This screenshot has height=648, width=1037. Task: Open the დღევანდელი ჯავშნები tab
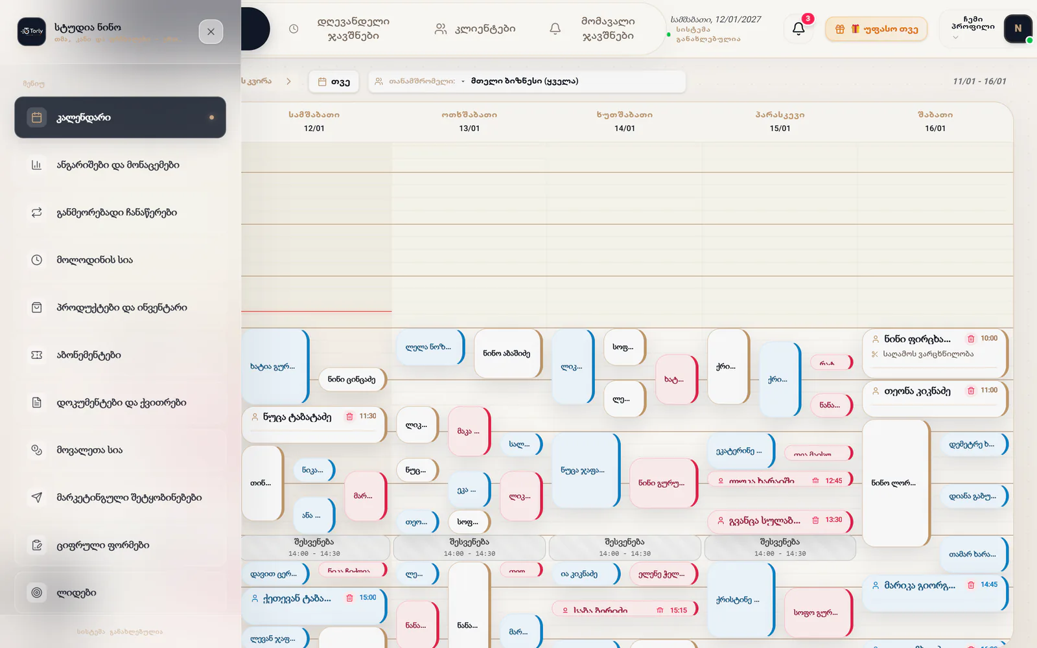click(x=341, y=29)
